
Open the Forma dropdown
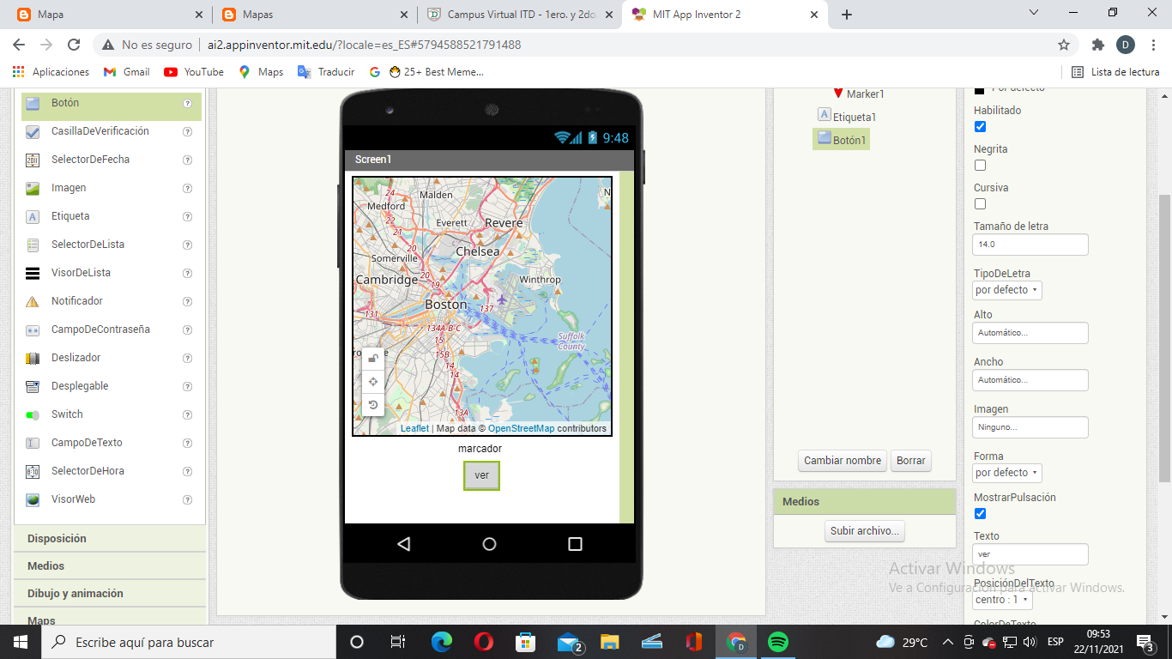(x=1007, y=473)
